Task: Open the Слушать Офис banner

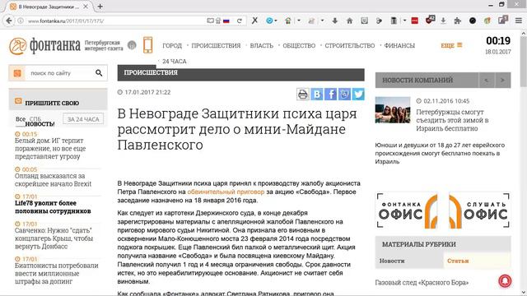Action: coord(479,210)
